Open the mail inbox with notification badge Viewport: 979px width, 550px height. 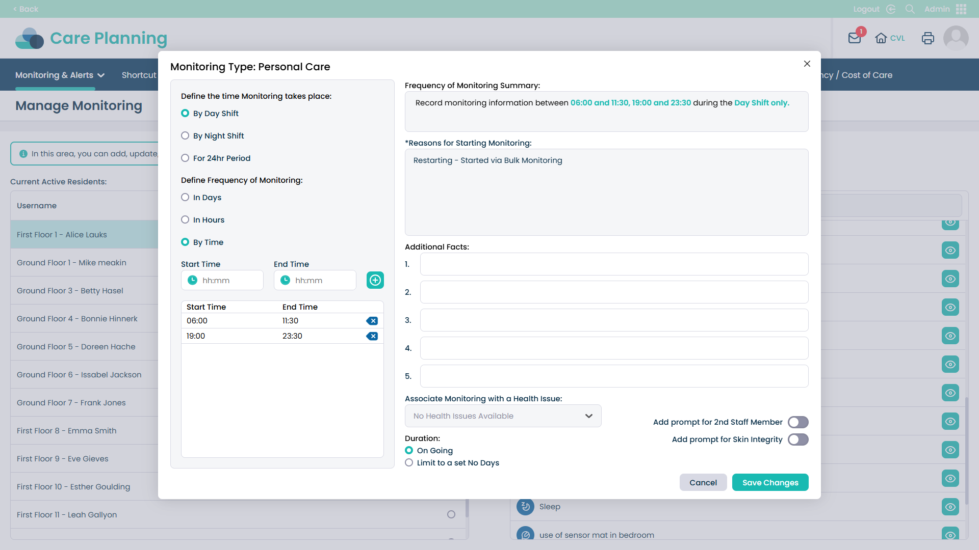(x=855, y=38)
